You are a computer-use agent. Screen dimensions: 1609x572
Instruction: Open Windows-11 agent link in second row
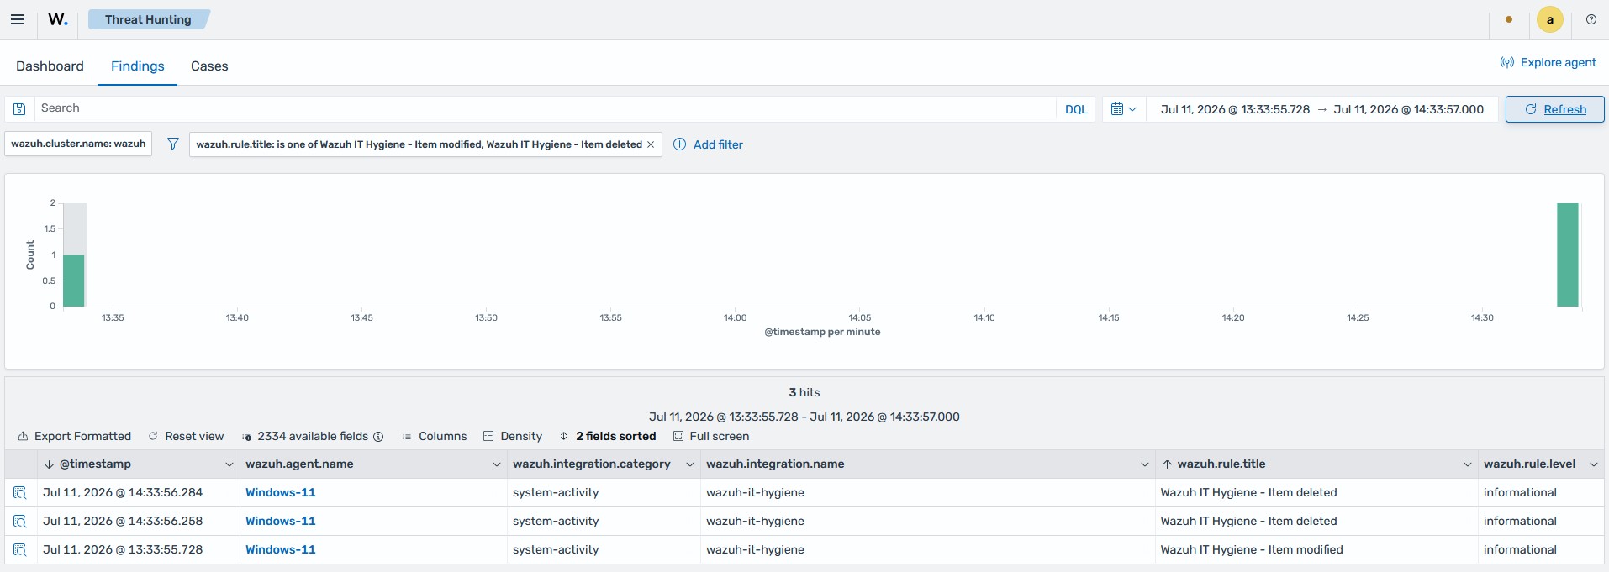[x=280, y=521]
